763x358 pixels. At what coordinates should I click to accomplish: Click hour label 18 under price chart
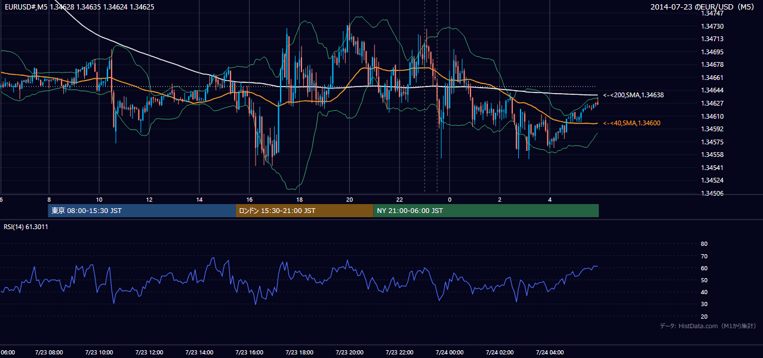click(300, 199)
